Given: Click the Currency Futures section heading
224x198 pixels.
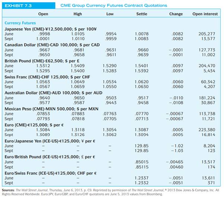Looking at the screenshot, I should point(20,23).
